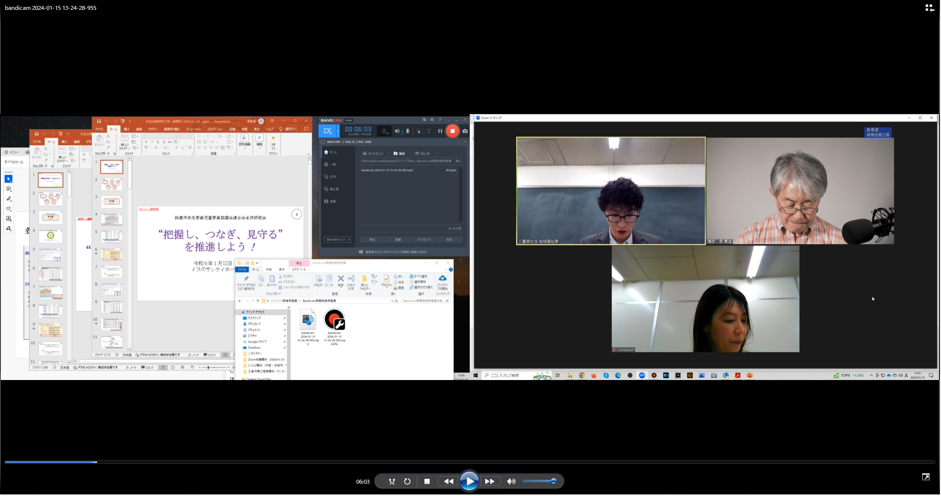941x496 pixels.
Task: Open the デザイン tab in front PowerPoint
Action: click(153, 129)
